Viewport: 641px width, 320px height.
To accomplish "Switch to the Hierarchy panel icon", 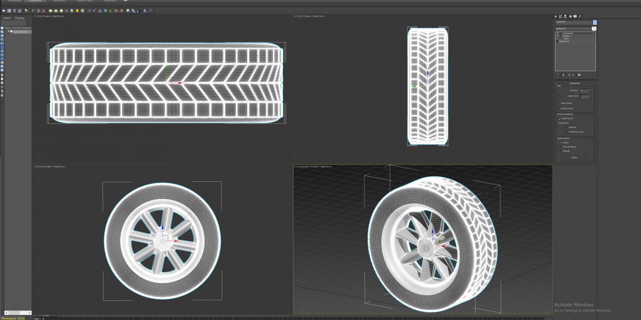I will coord(566,17).
